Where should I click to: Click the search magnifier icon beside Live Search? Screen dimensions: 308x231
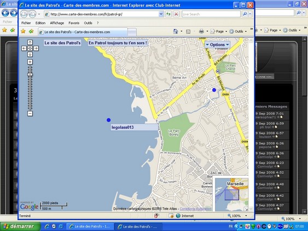point(245,14)
